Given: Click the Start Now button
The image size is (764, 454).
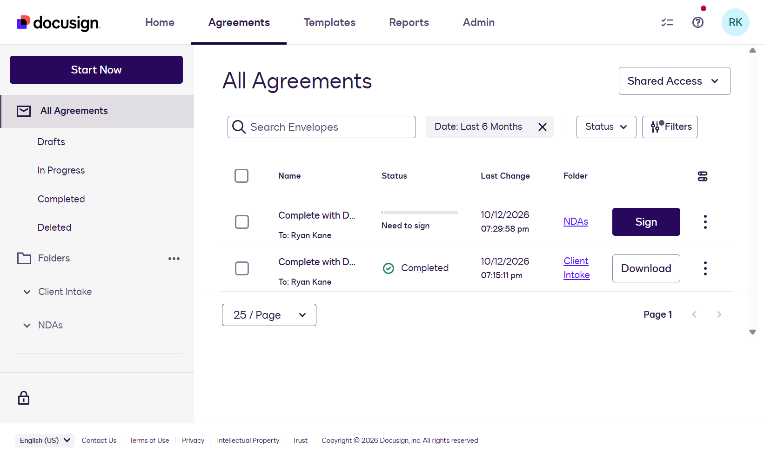Looking at the screenshot, I should pos(96,70).
